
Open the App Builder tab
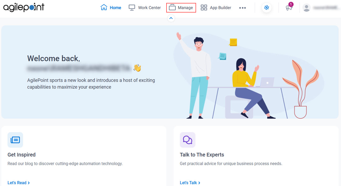216,8
